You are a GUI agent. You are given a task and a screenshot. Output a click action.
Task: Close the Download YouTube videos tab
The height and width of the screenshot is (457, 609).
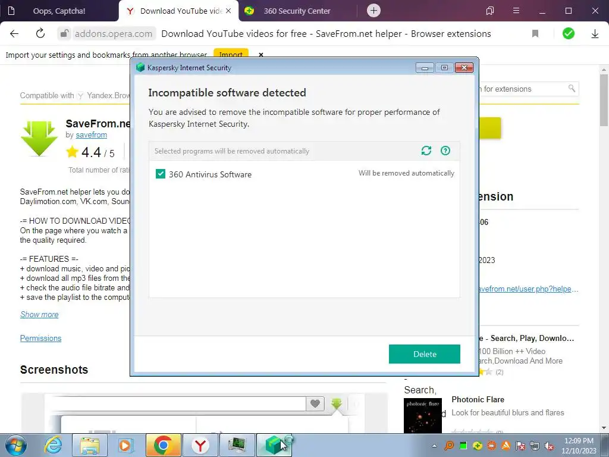pyautogui.click(x=228, y=11)
